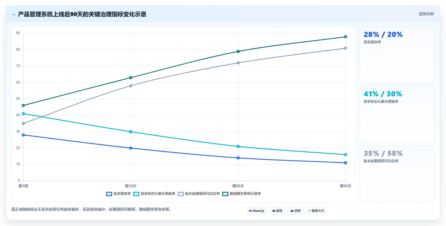Screen dimensions: 446x226
Task: Click the 版本延期原因可定位率 legend color box
Action: click(x=181, y=194)
